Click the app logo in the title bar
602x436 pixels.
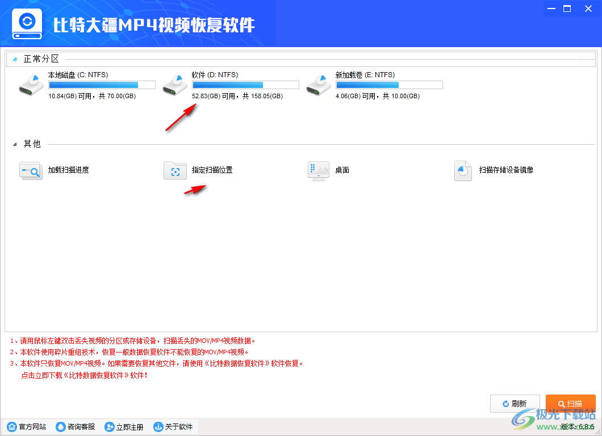[x=27, y=24]
